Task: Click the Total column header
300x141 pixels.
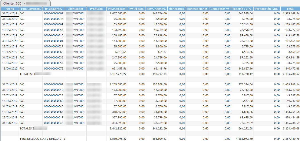Action: (x=290, y=9)
